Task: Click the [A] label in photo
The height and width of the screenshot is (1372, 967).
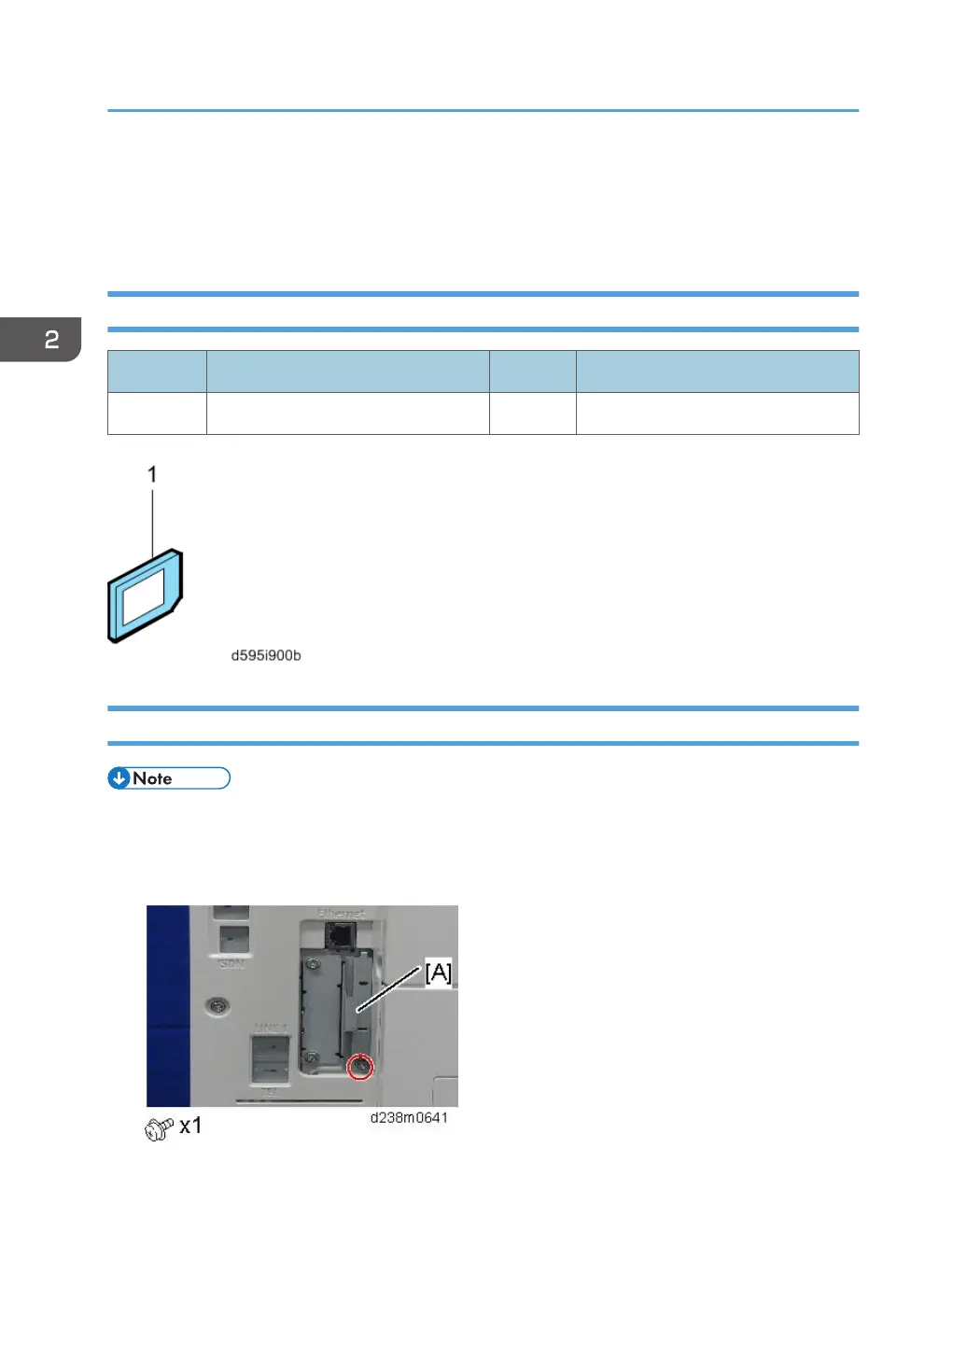Action: pos(439,973)
